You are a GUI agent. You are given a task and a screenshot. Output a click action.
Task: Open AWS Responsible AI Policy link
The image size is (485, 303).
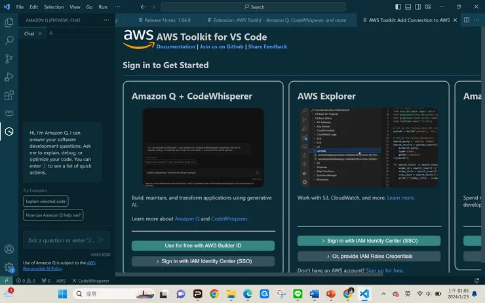point(59,266)
